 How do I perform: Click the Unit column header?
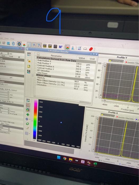[92, 59]
